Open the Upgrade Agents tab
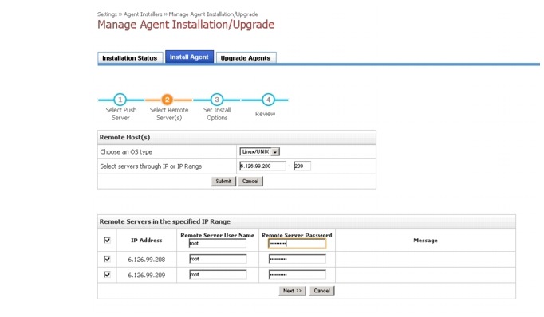The height and width of the screenshot is (317, 544). [246, 58]
